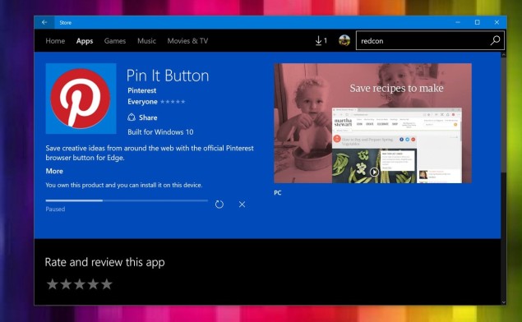The width and height of the screenshot is (522, 322).
Task: Open the Music section
Action: pos(146,41)
